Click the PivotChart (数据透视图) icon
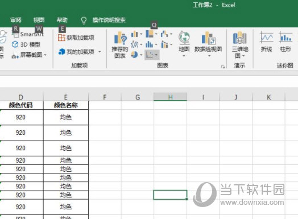 (208, 38)
